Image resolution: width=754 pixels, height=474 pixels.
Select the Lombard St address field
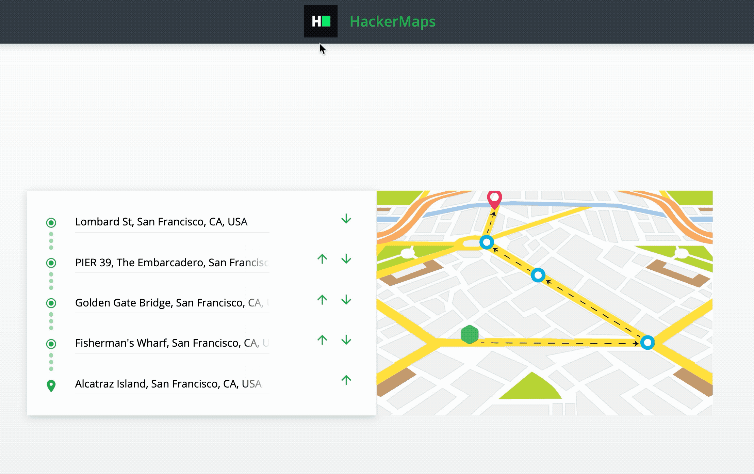click(x=162, y=222)
